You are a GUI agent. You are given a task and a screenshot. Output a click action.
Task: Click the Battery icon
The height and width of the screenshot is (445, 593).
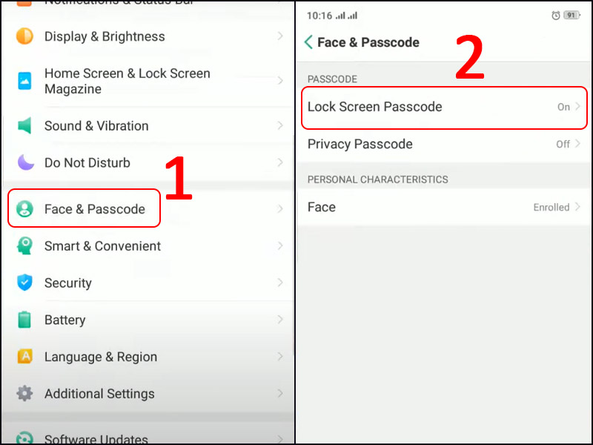pos(25,320)
